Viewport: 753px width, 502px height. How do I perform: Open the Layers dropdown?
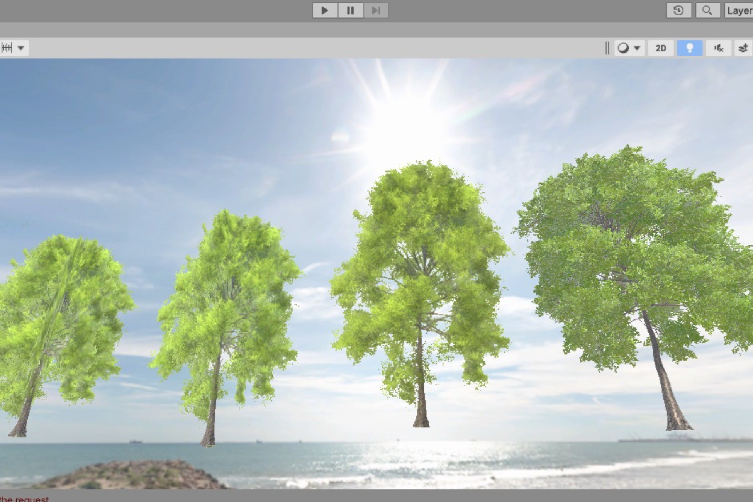pyautogui.click(x=739, y=10)
